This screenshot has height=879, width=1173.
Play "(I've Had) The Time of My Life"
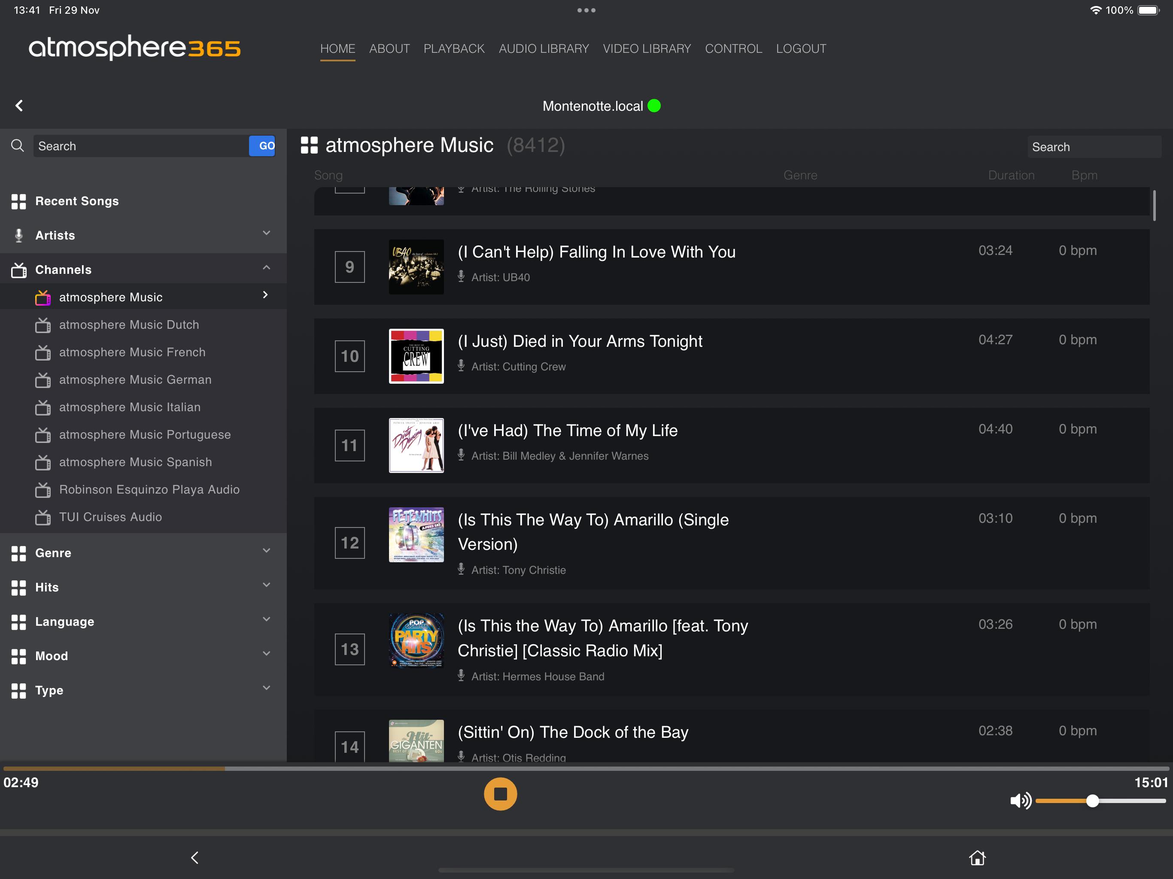click(x=568, y=430)
